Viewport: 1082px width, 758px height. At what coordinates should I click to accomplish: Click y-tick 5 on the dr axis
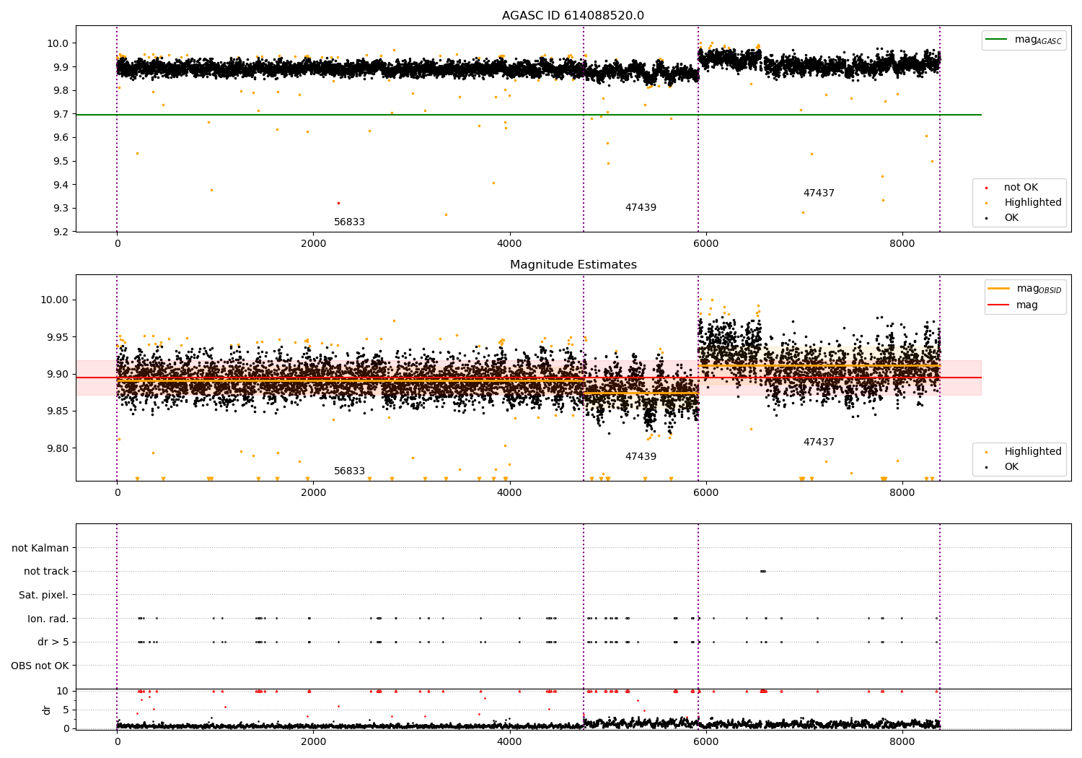66,710
